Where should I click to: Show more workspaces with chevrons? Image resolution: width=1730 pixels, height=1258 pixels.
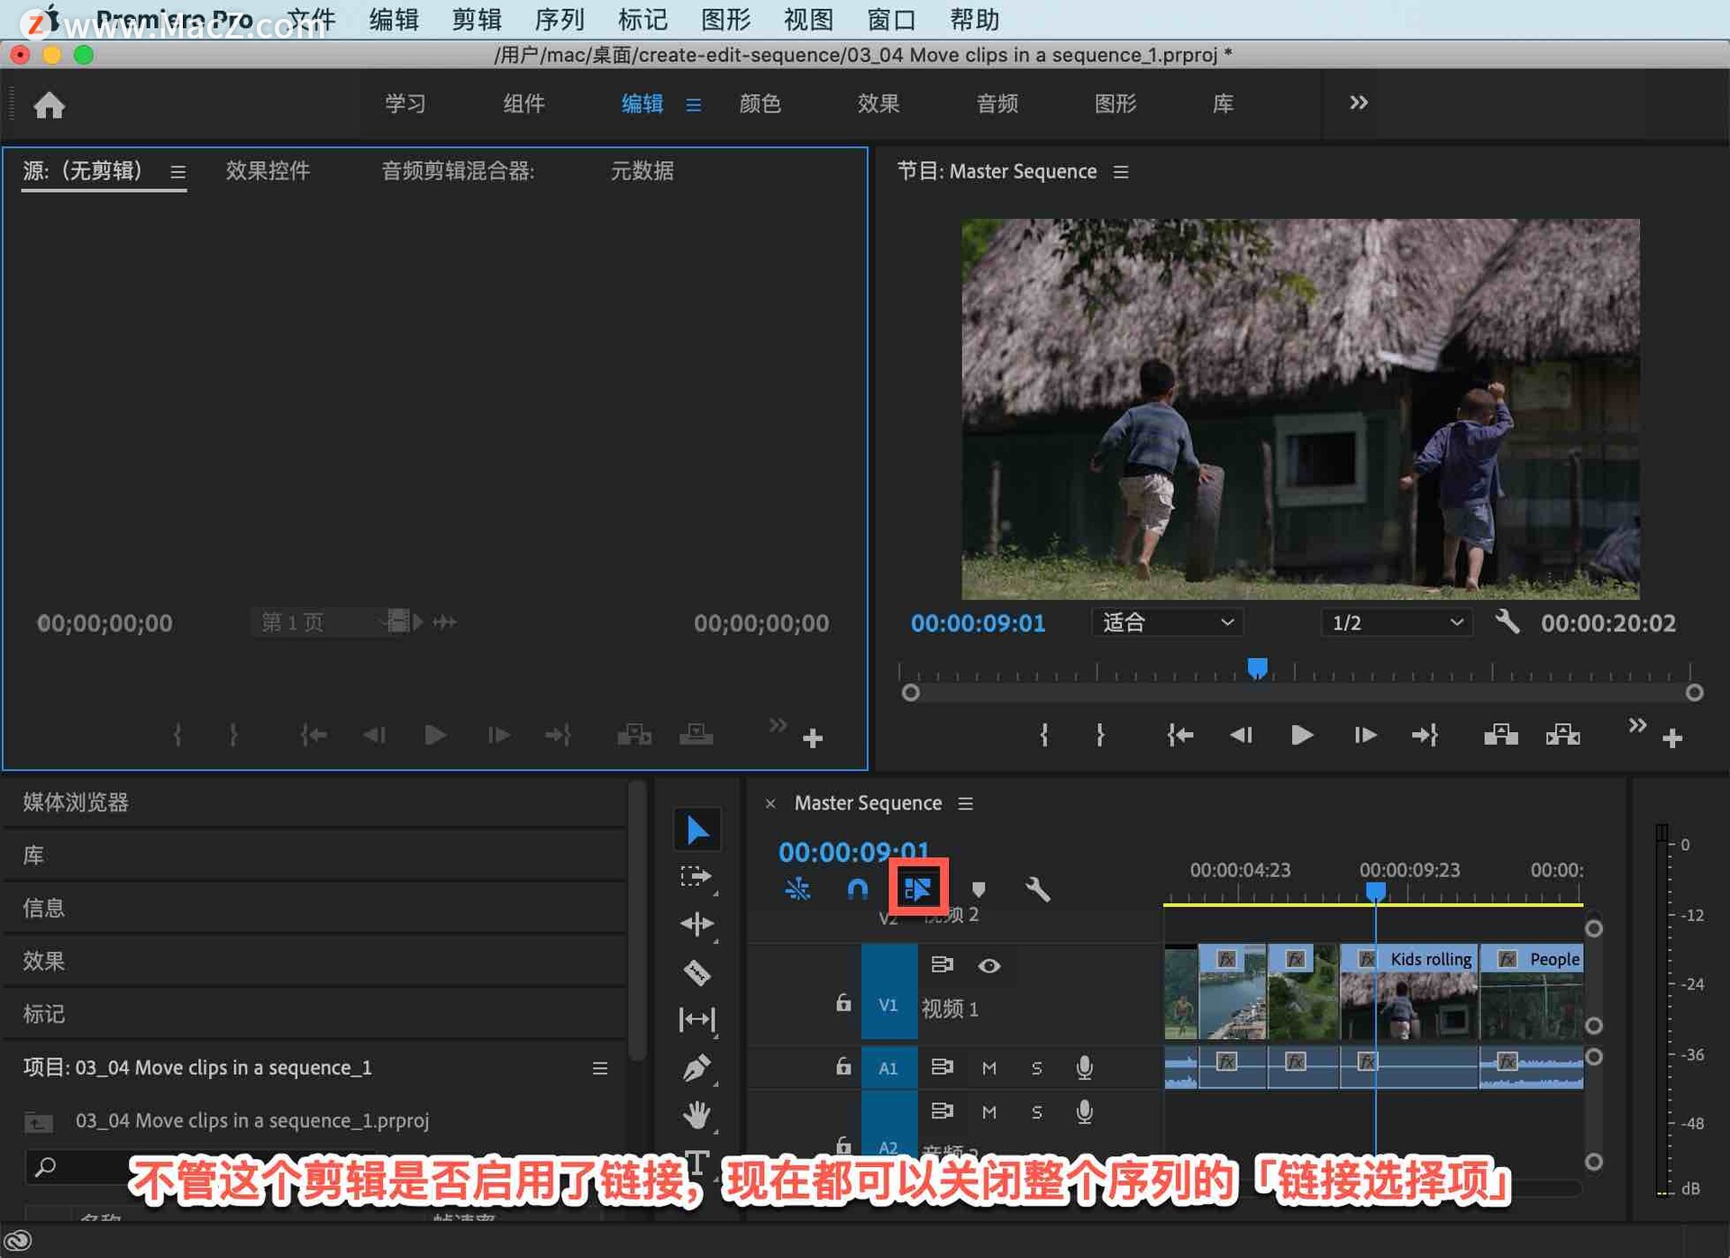coord(1358,103)
